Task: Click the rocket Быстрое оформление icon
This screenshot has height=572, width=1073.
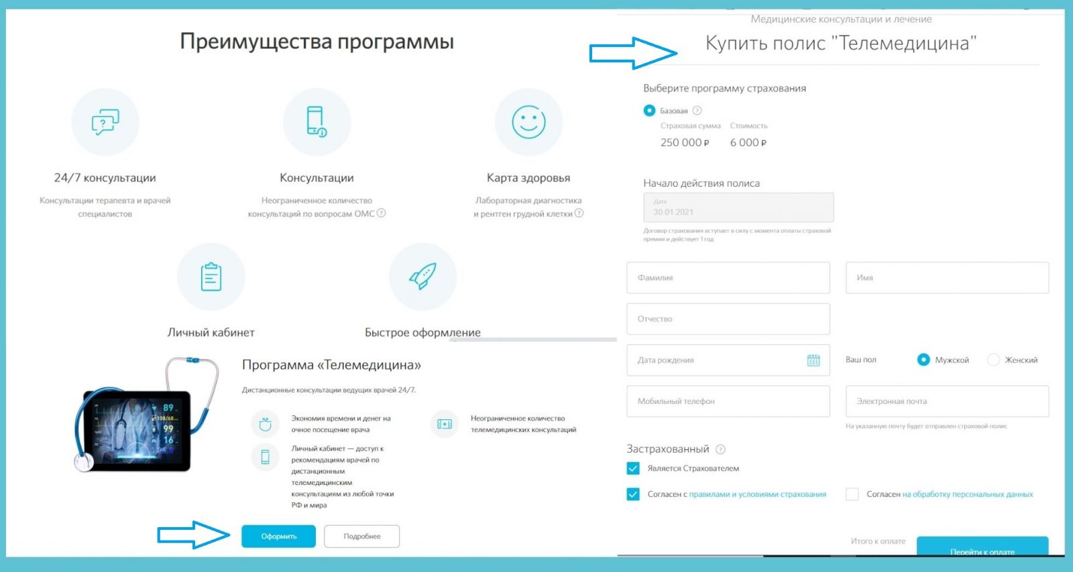Action: 422,277
